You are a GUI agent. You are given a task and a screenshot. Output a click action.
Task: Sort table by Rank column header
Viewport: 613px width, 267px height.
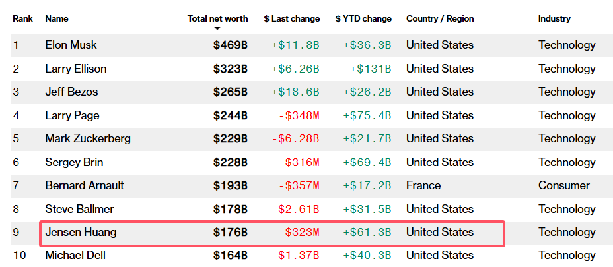click(x=22, y=19)
